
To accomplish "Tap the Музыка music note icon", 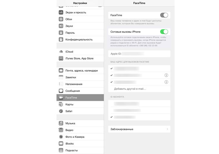I will [61, 123].
